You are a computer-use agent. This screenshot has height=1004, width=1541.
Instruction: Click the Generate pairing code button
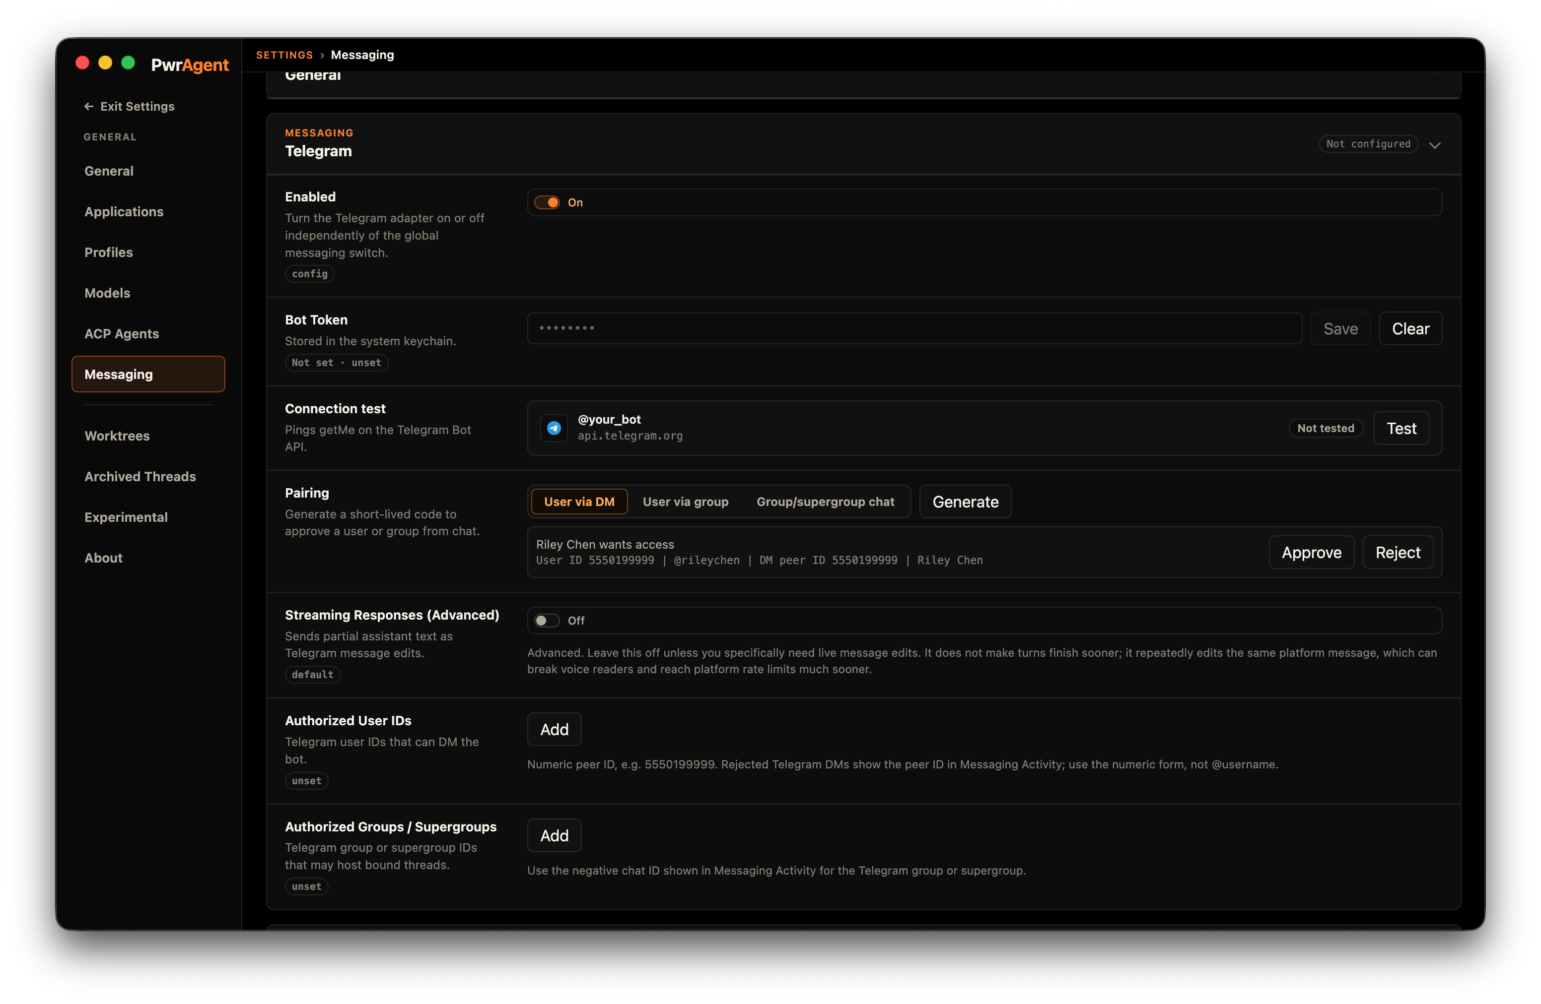coord(965,502)
